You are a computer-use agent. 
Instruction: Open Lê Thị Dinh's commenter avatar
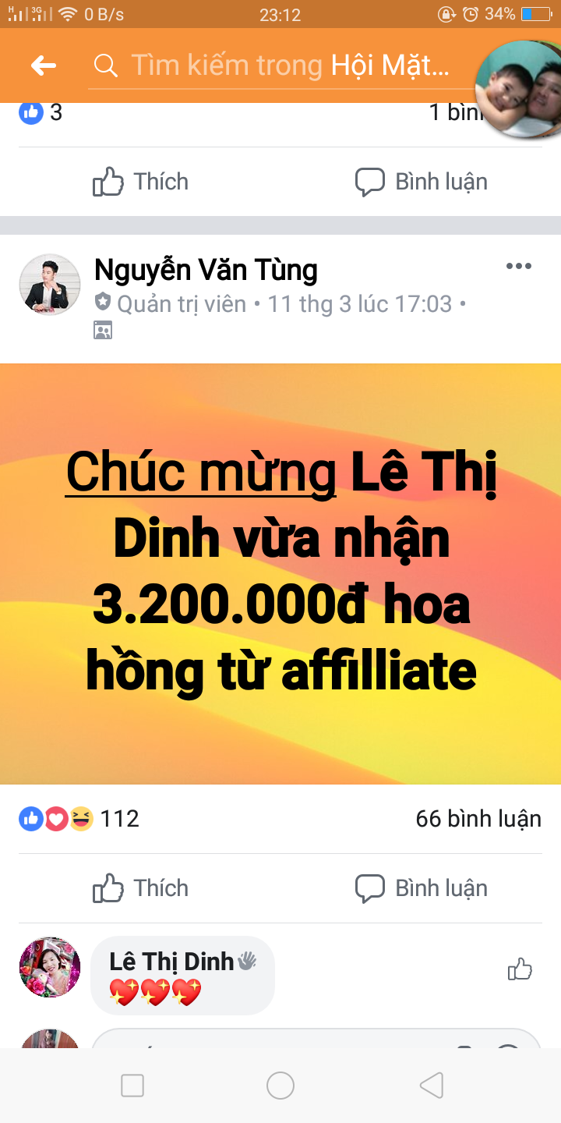pos(50,967)
